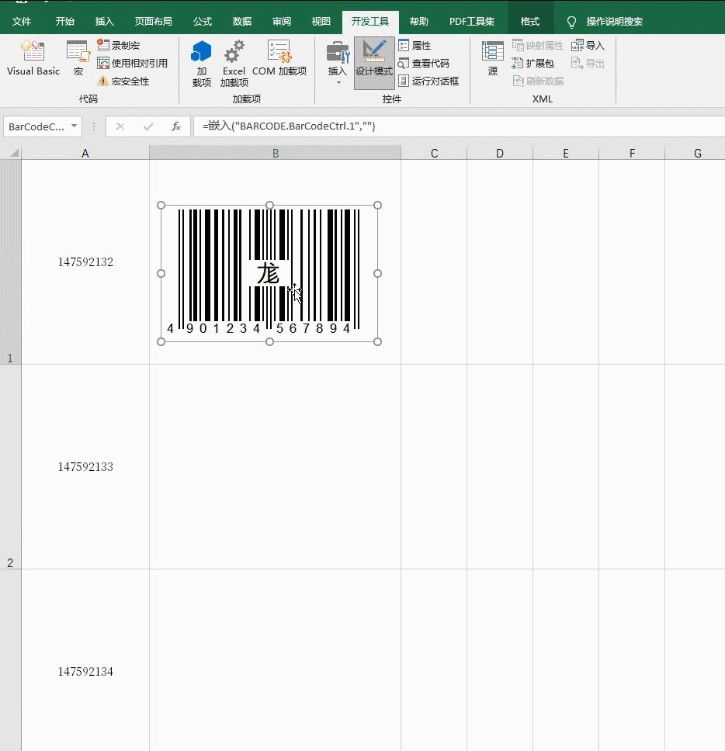Switch to the 视图 tab
The width and height of the screenshot is (725, 751).
(x=321, y=21)
